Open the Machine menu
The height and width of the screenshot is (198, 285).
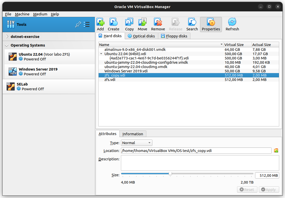pos(22,14)
